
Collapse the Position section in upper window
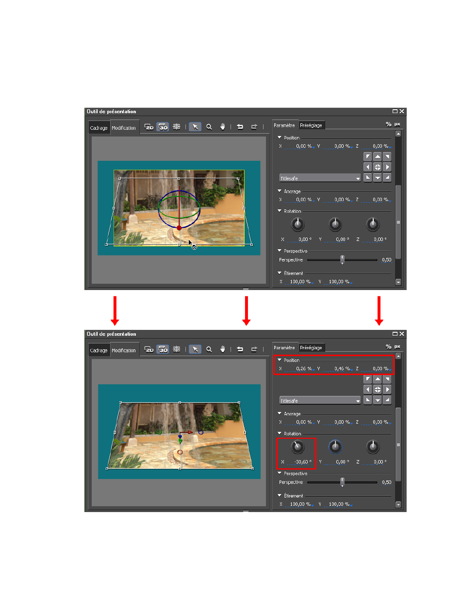280,137
